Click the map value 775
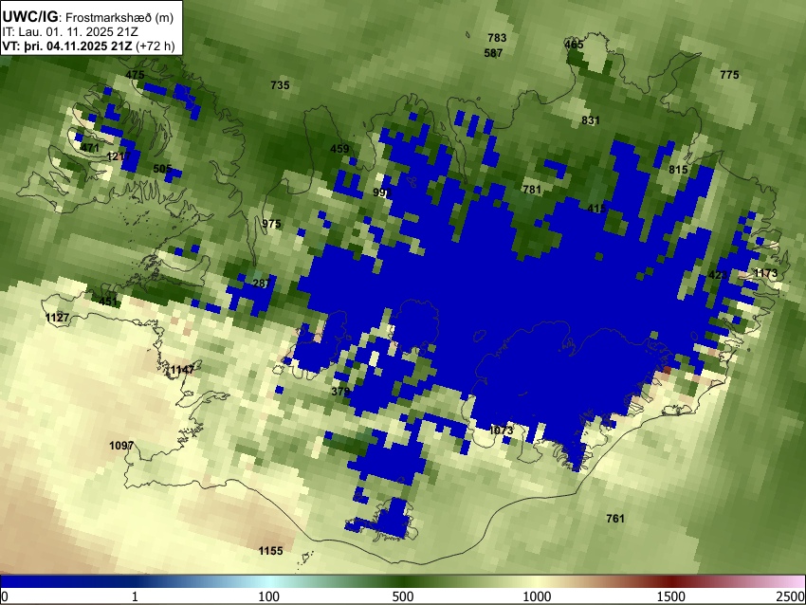Image resolution: width=806 pixels, height=605 pixels. (x=729, y=75)
